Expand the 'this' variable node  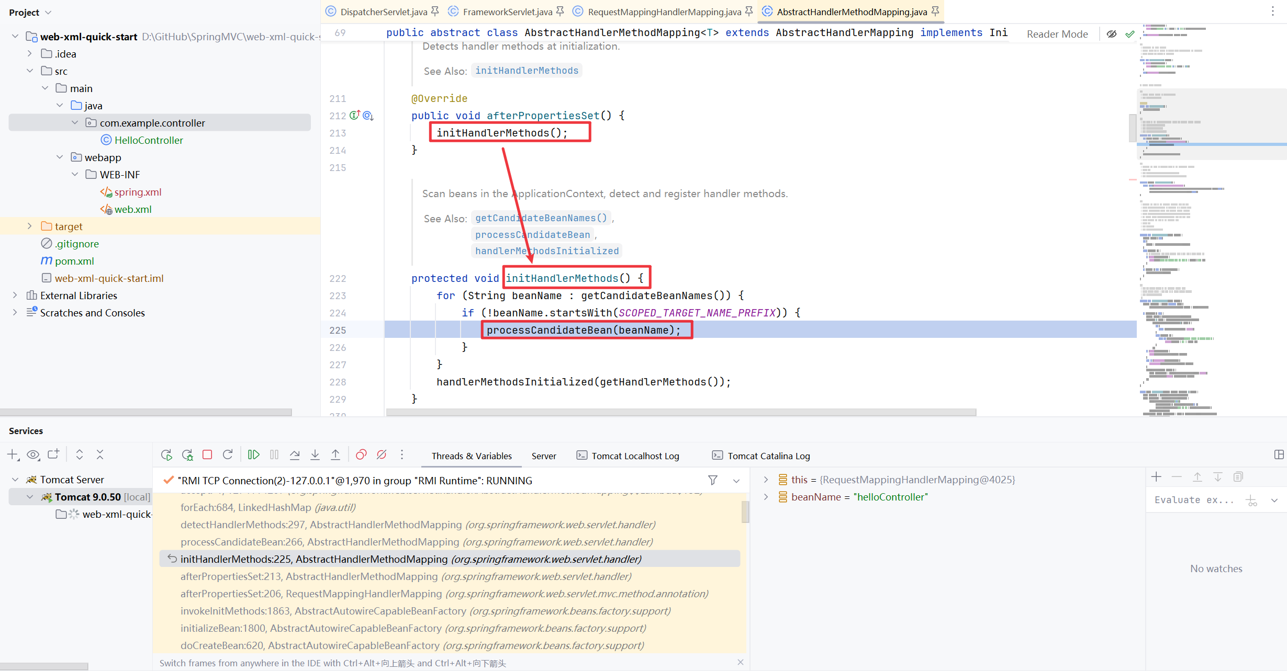coord(766,480)
